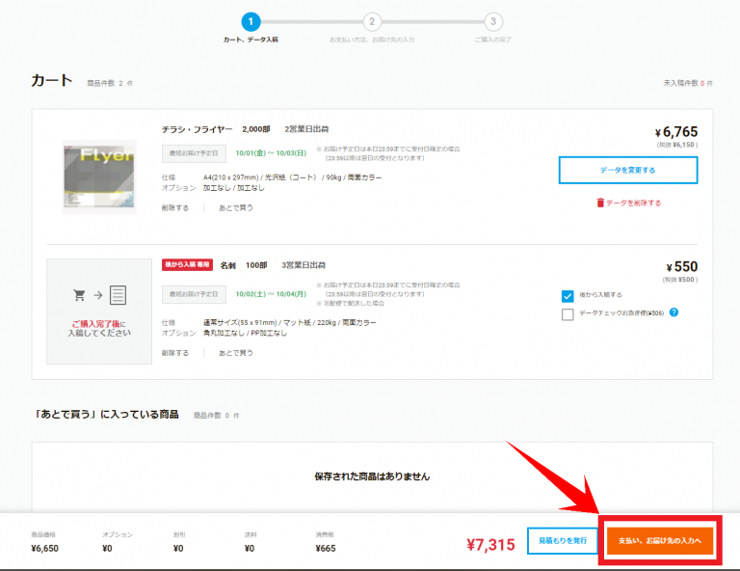
Task: Click データを削除する link for the flyer
Action: coord(633,203)
